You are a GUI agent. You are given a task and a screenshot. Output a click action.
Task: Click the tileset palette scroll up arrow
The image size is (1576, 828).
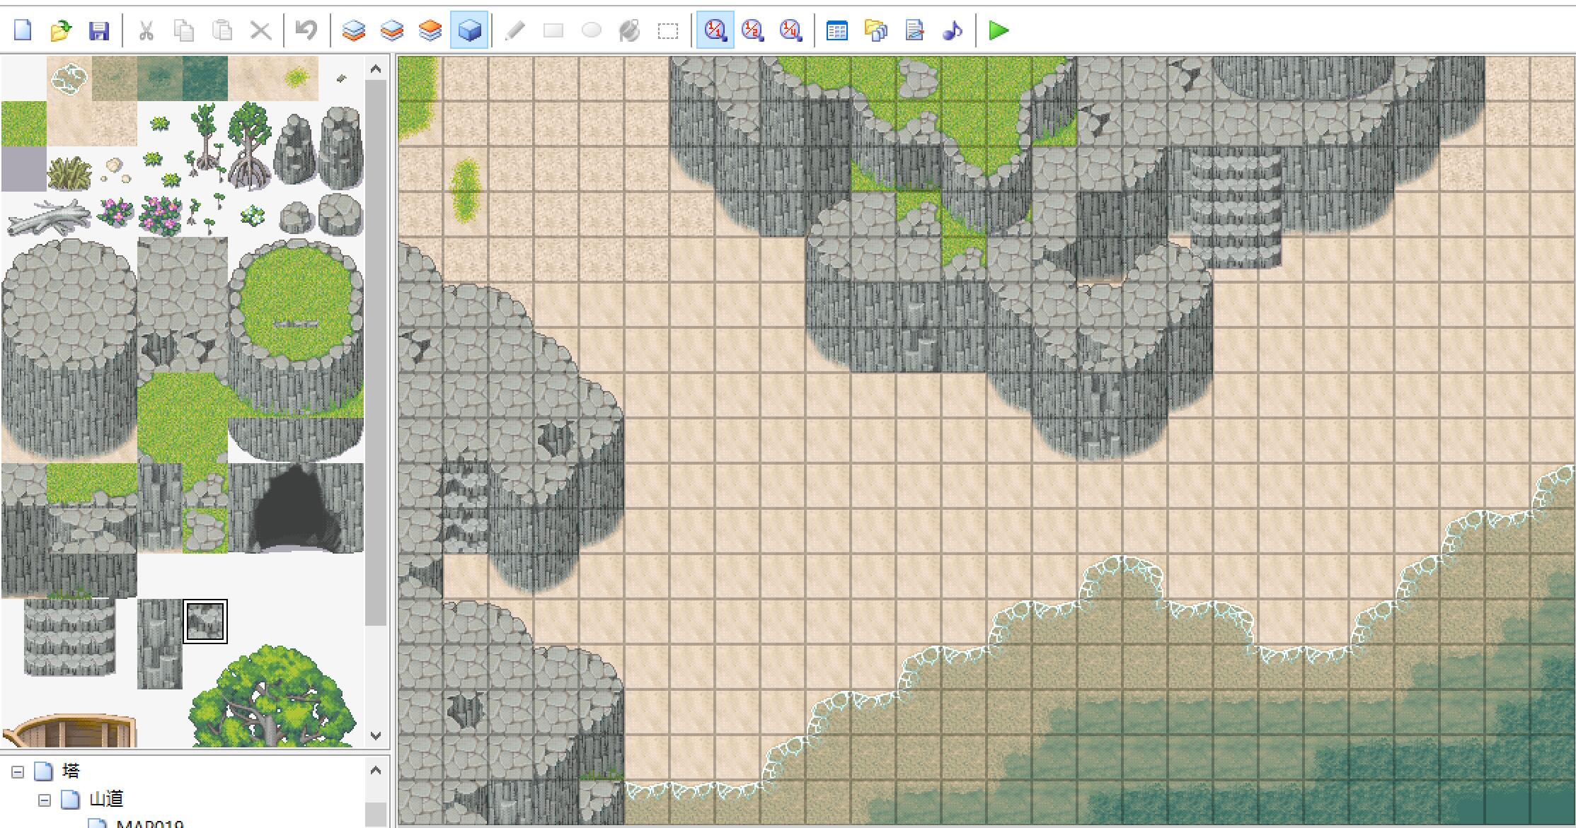pyautogui.click(x=376, y=69)
